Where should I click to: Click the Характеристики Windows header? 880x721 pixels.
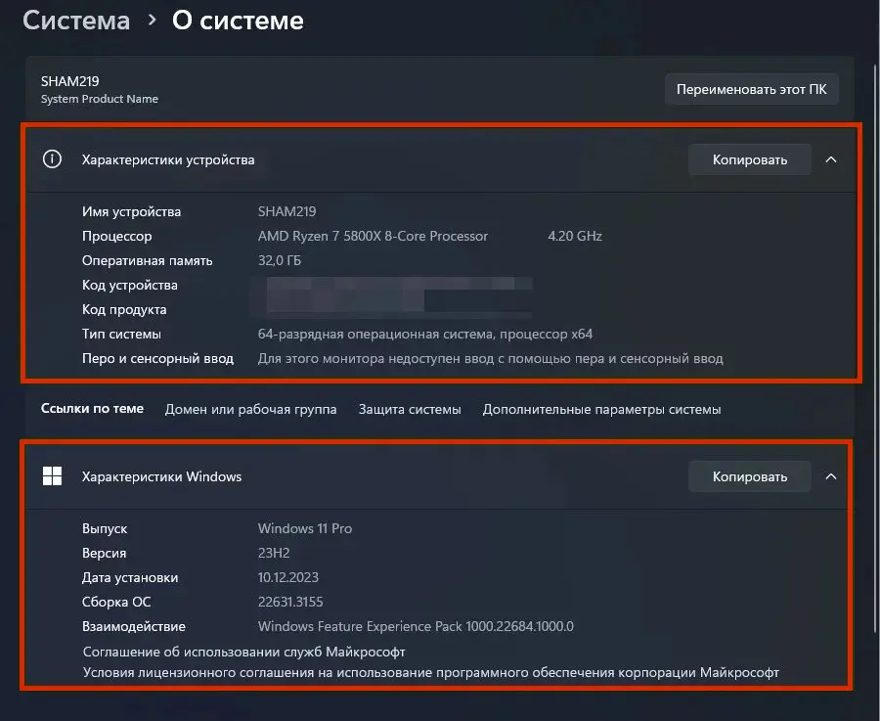coord(161,476)
